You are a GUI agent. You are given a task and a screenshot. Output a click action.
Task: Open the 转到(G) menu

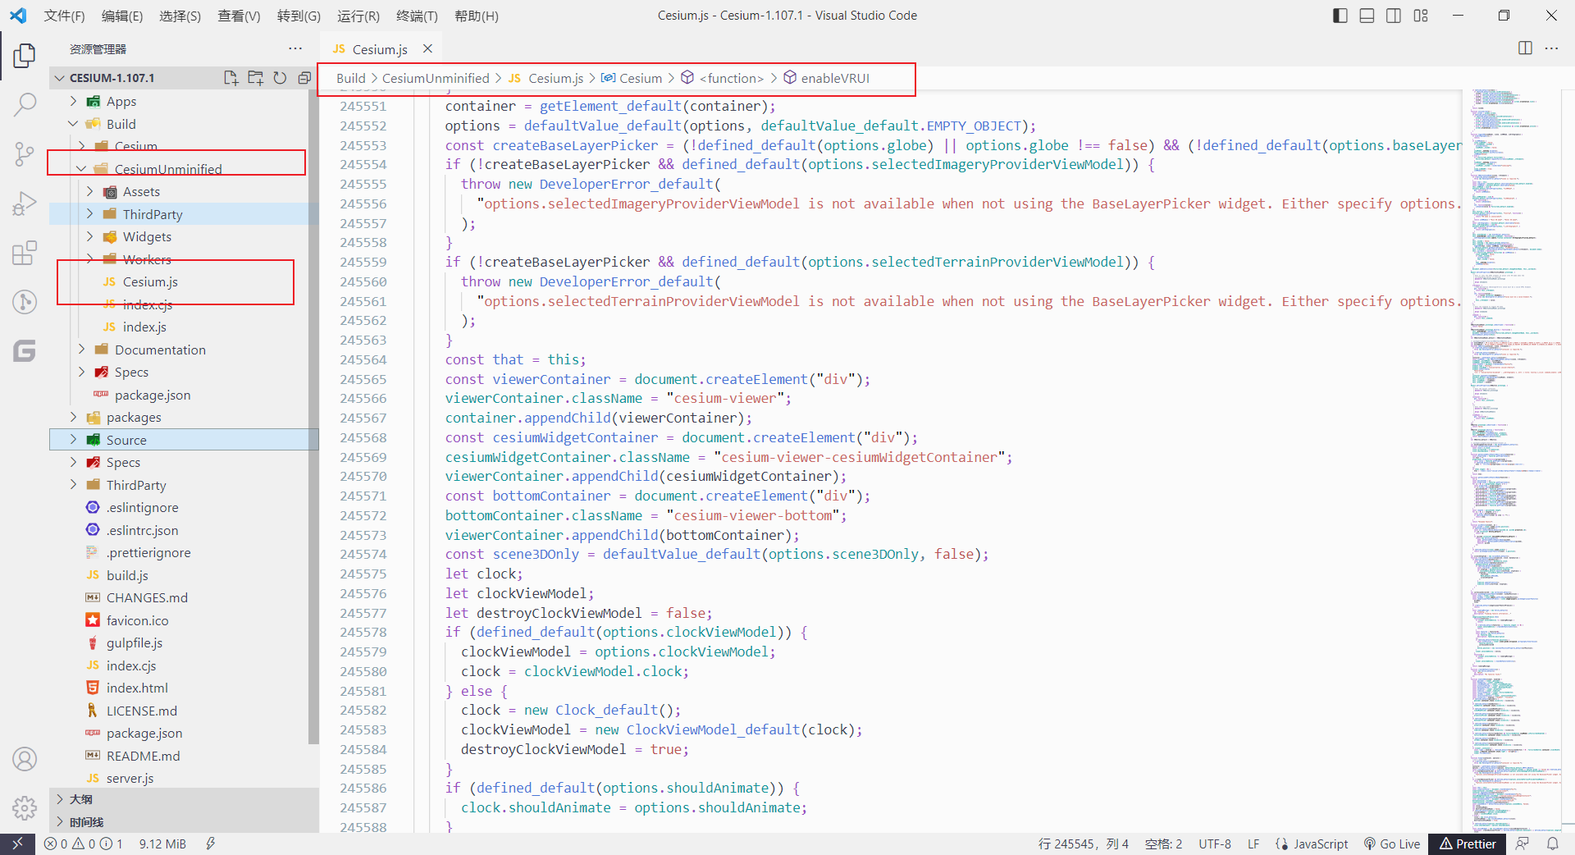pyautogui.click(x=299, y=16)
